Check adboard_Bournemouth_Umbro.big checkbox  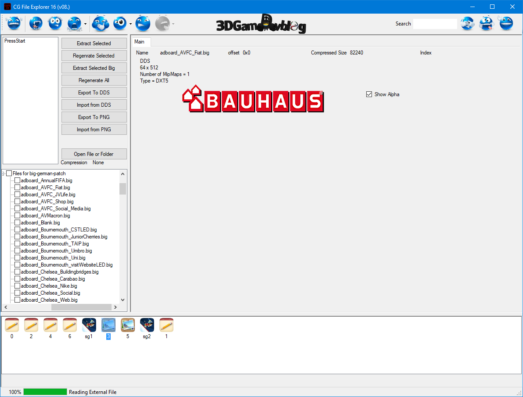pyautogui.click(x=17, y=251)
